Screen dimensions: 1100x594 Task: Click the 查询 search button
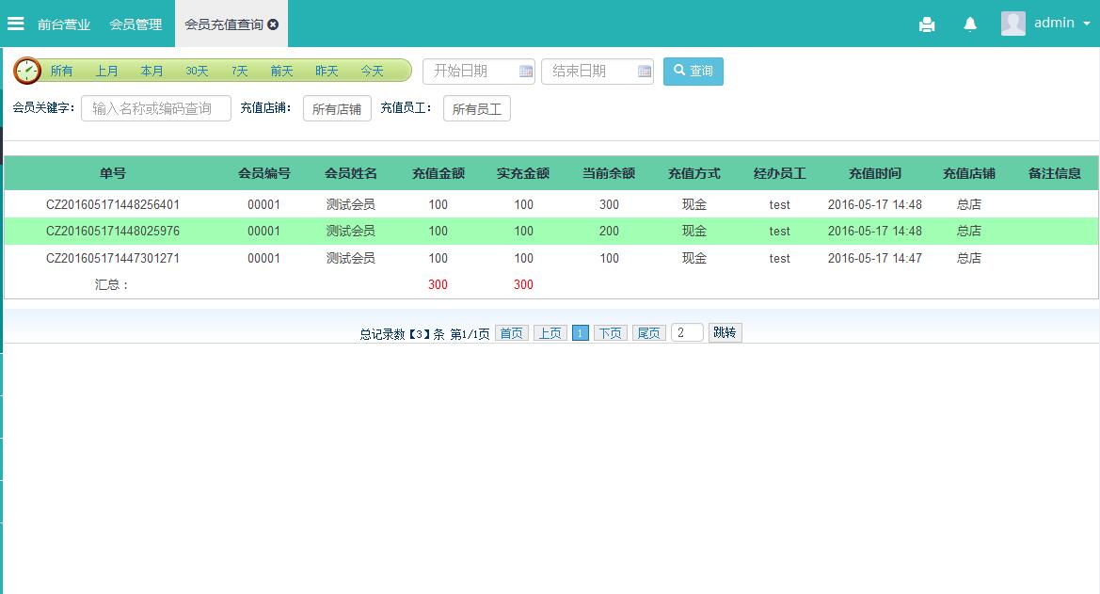(693, 72)
